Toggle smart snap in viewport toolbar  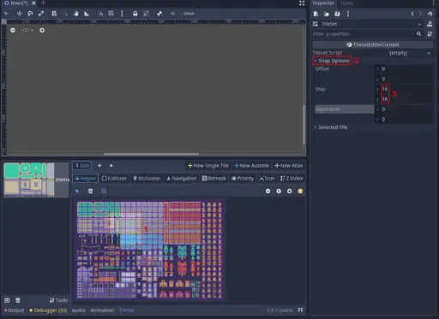100,14
